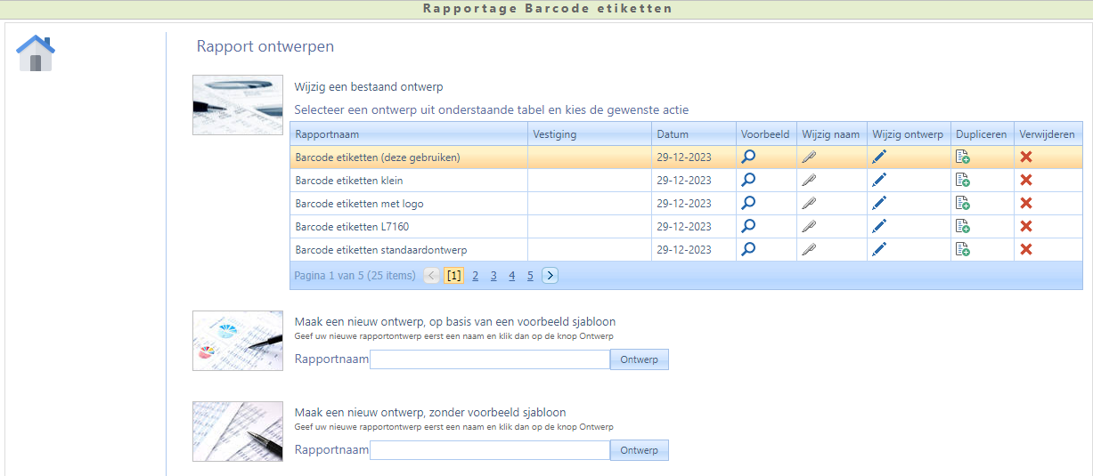Click Ontwerp button for design without template
Viewport: 1093px width, 476px height.
(639, 450)
